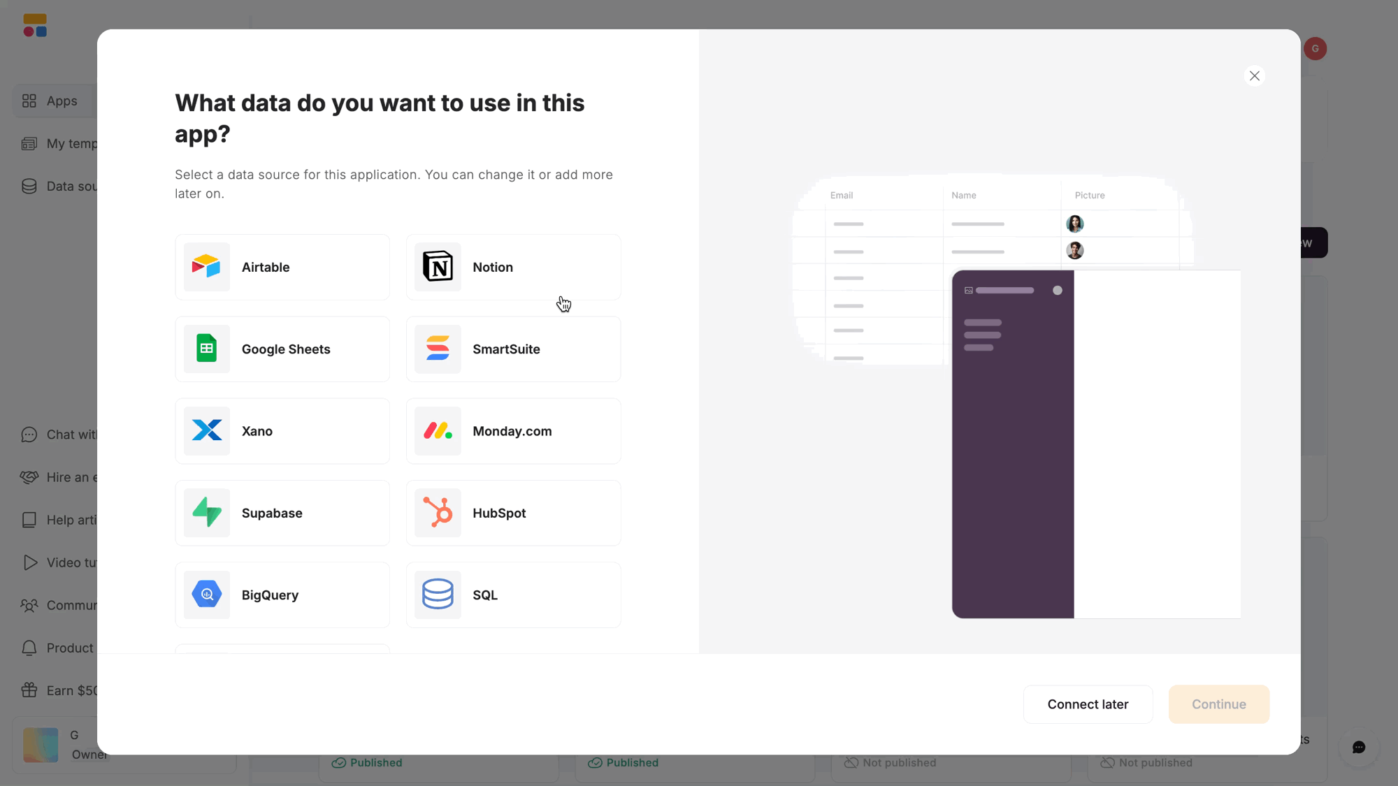The image size is (1398, 786).
Task: Open the chat bubble in bottom-right corner
Action: [x=1358, y=747]
